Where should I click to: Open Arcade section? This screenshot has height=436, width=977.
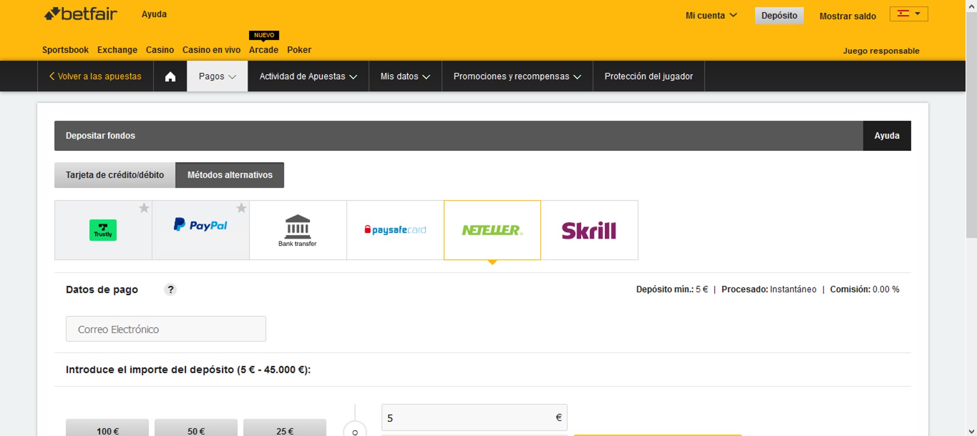pos(264,50)
